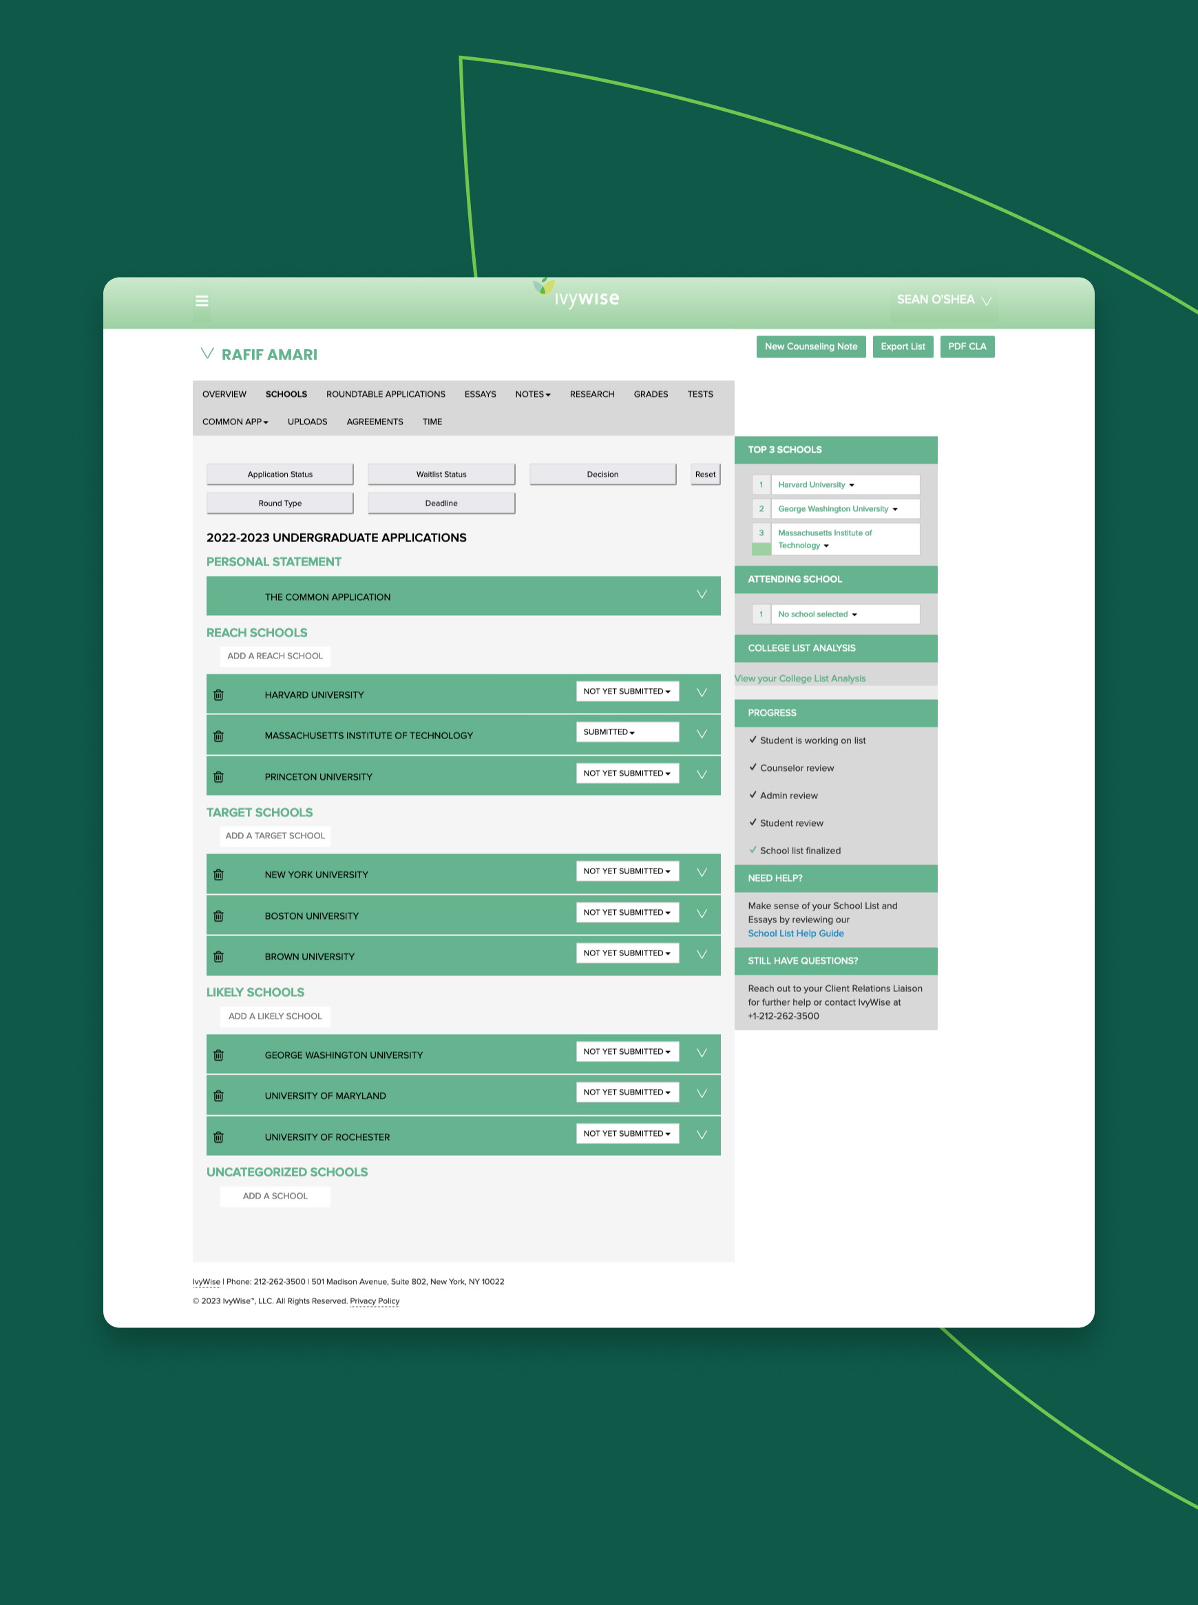Image resolution: width=1198 pixels, height=1605 pixels.
Task: Filter by Application Status
Action: click(x=280, y=475)
